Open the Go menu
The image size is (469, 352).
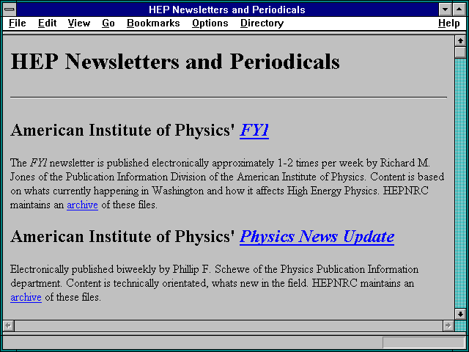(x=108, y=23)
